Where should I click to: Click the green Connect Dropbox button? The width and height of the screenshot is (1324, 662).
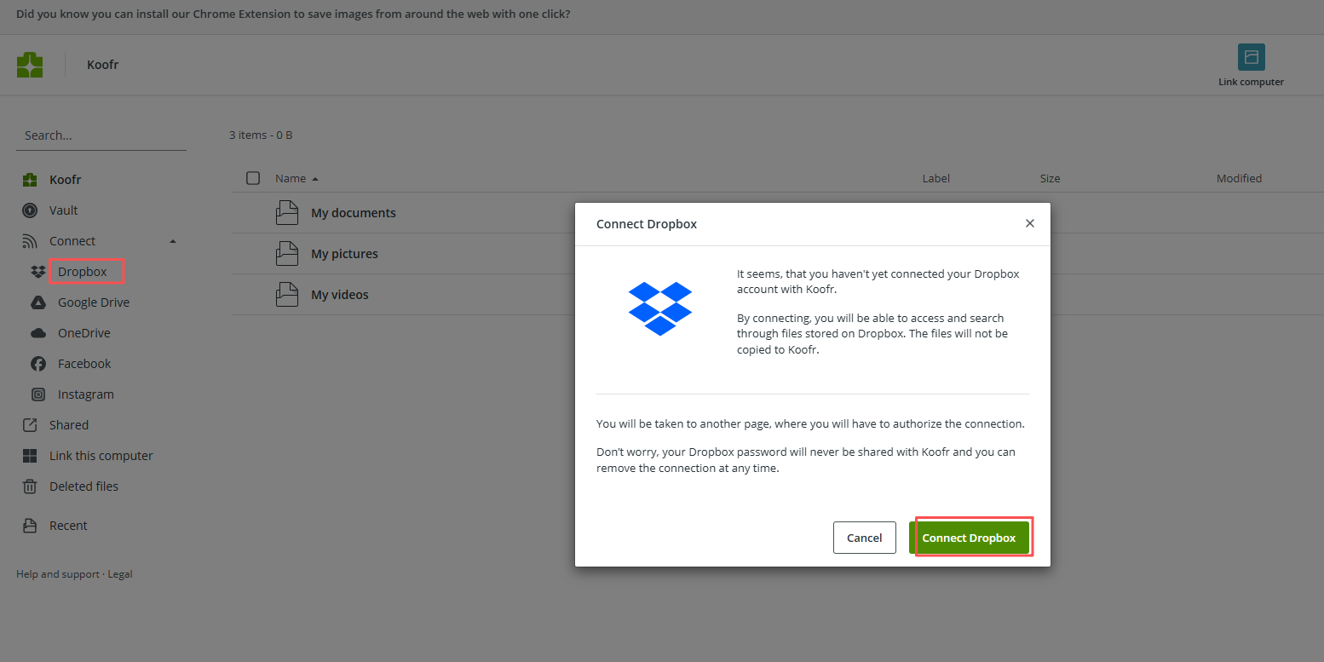[969, 538]
